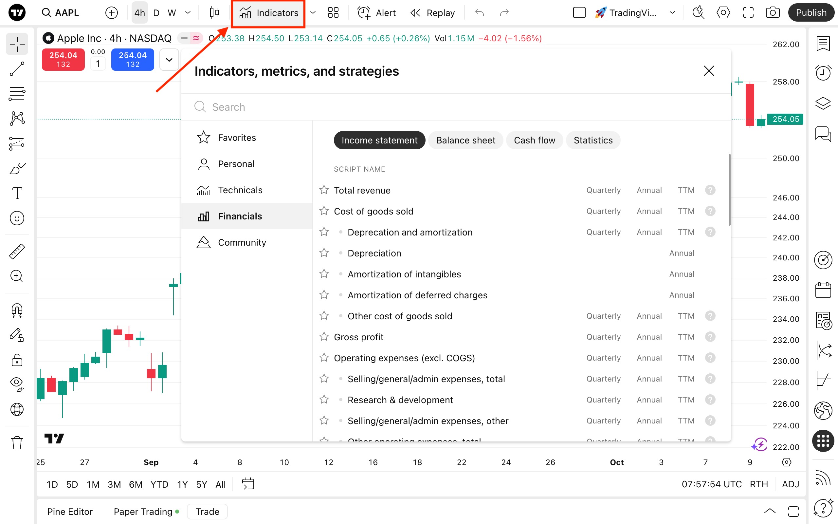This screenshot has height=524, width=838.
Task: Expand the chevron next to Indicators
Action: click(313, 13)
